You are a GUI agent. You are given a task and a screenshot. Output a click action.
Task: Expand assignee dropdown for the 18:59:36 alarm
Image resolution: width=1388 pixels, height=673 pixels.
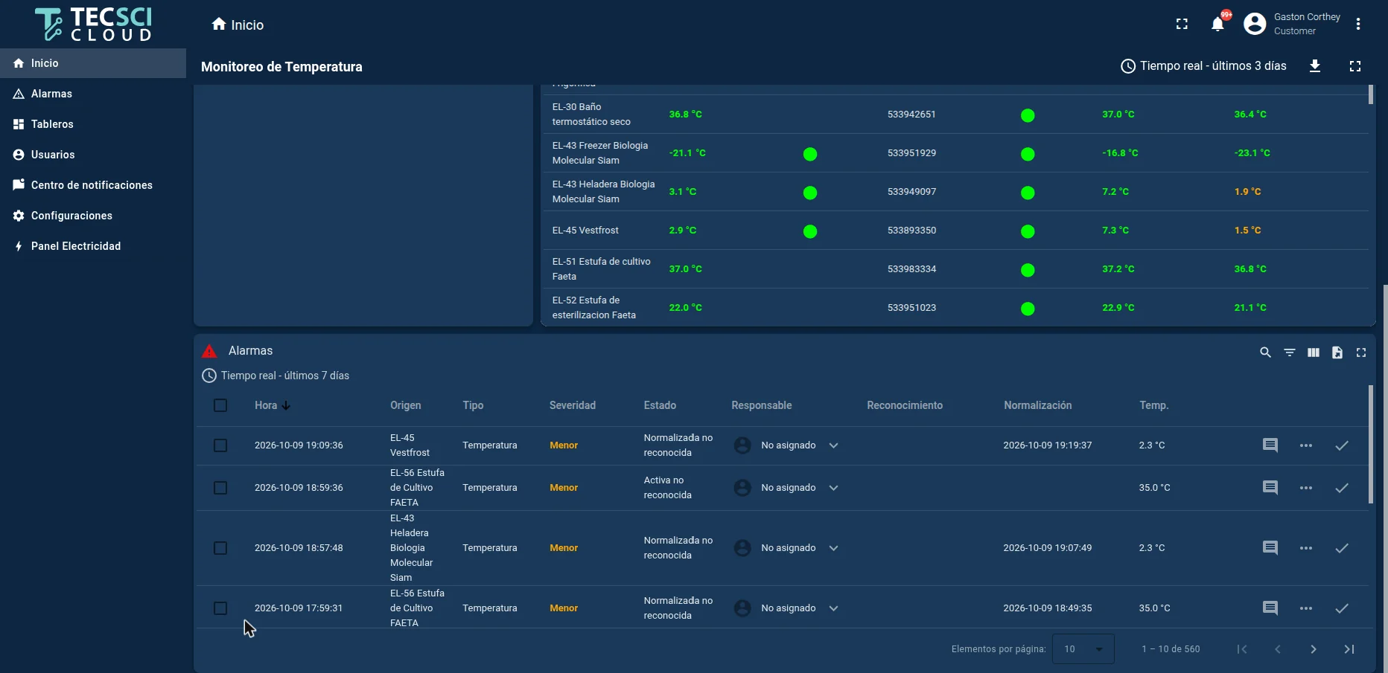[x=833, y=488]
